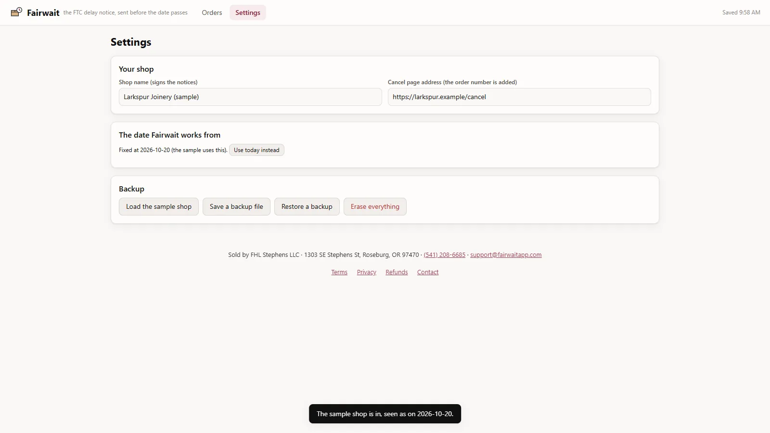
Task: Hit the Erase everything button
Action: pyautogui.click(x=375, y=206)
